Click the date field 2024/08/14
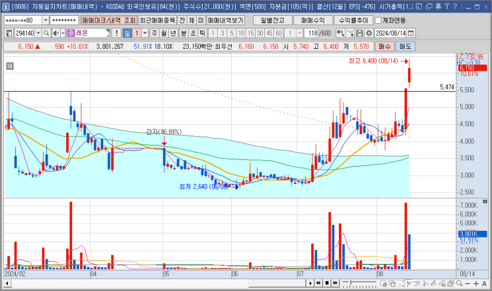Image resolution: width=492 pixels, height=291 pixels. (x=391, y=33)
